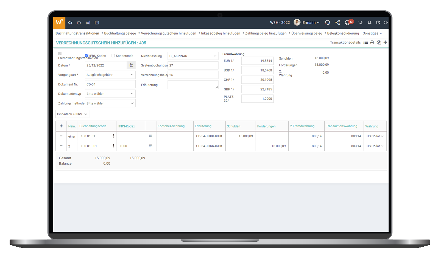This screenshot has height=256, width=438.
Task: Click the share icon in header
Action: (x=337, y=23)
